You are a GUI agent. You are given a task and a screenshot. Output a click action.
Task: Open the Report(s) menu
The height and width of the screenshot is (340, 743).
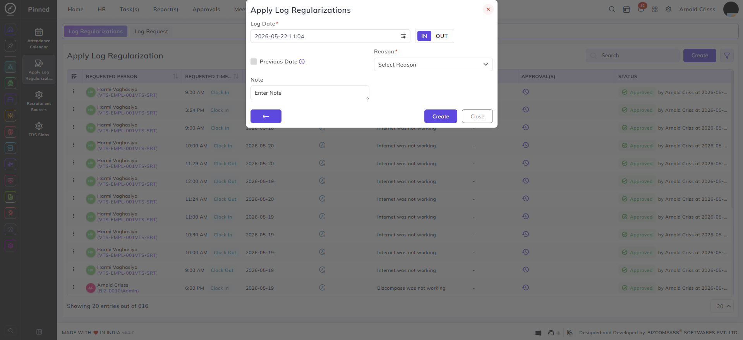pos(166,9)
